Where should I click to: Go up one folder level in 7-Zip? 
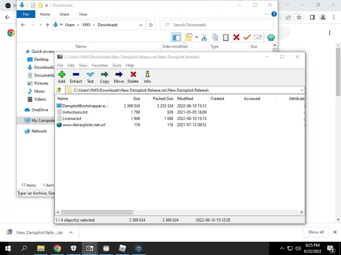(x=59, y=90)
